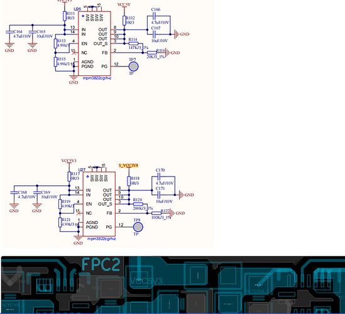
Task: Click the mpm3822cgrh-z part name under U27
Action: (102, 239)
